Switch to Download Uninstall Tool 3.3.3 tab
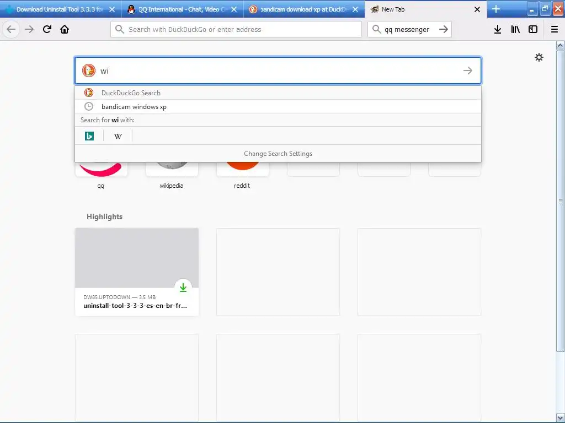 click(60, 9)
